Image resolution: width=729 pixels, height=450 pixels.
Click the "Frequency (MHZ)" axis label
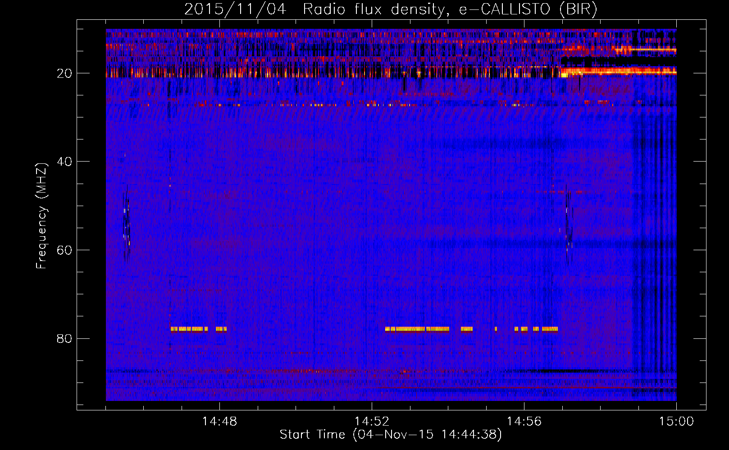[41, 216]
